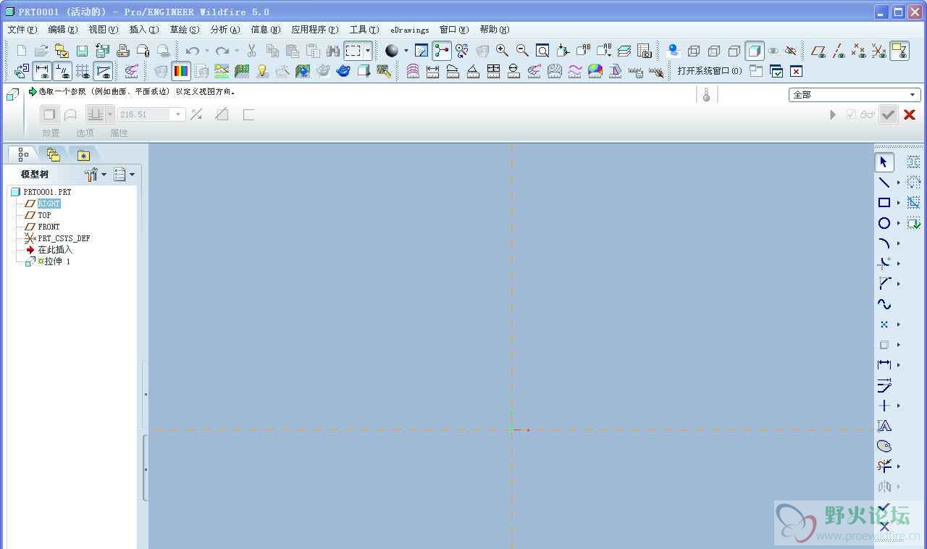Click the Zoom Out magnifier
This screenshot has width=927, height=549.
522,51
